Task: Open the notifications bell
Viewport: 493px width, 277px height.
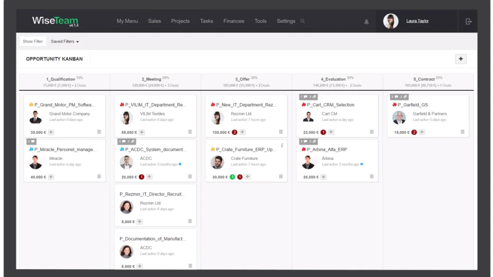Action: 366,22
